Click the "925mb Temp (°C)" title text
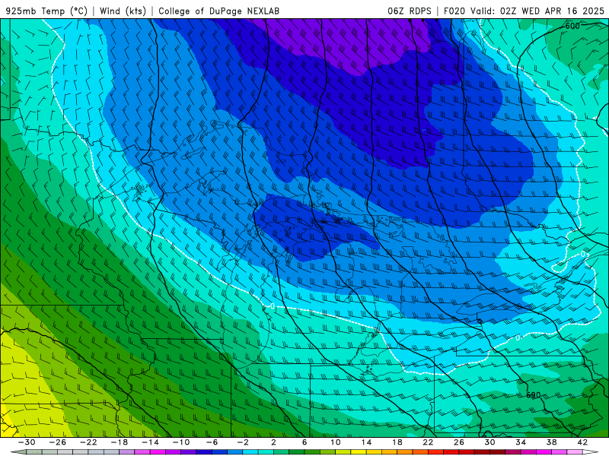 (46, 11)
